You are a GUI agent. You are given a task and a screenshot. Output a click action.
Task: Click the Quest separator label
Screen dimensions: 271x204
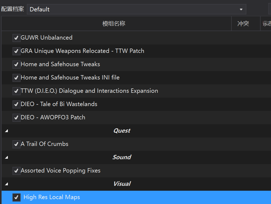tap(122, 131)
